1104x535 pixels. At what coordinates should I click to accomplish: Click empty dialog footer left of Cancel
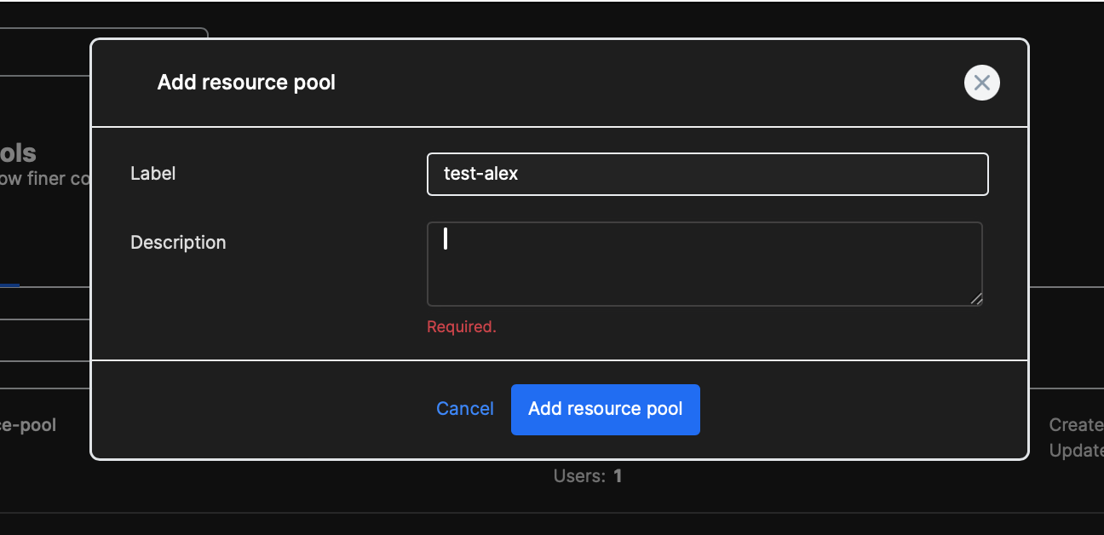point(256,409)
